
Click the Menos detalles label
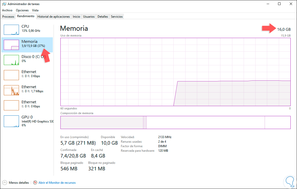click(x=19, y=183)
